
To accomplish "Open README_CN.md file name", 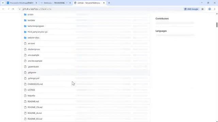I will coord(35,107).
